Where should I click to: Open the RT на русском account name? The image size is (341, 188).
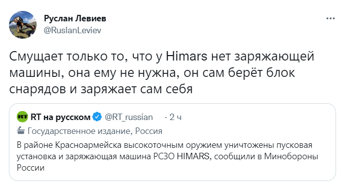[60, 117]
